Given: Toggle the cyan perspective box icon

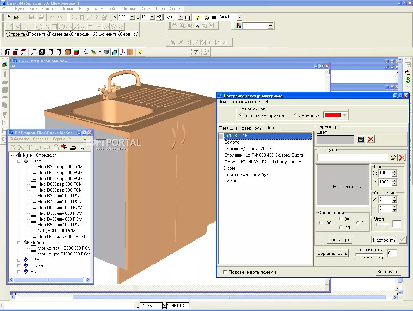Looking at the screenshot, I should click(115, 52).
